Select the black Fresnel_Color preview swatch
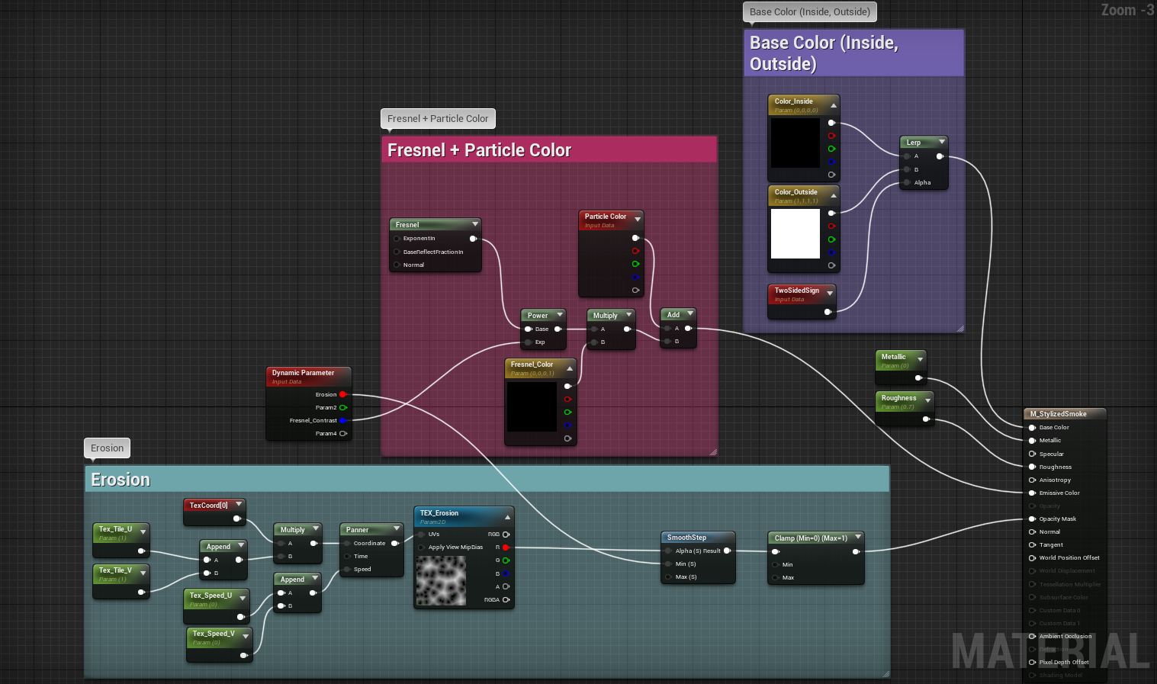This screenshot has height=684, width=1157. coord(532,406)
